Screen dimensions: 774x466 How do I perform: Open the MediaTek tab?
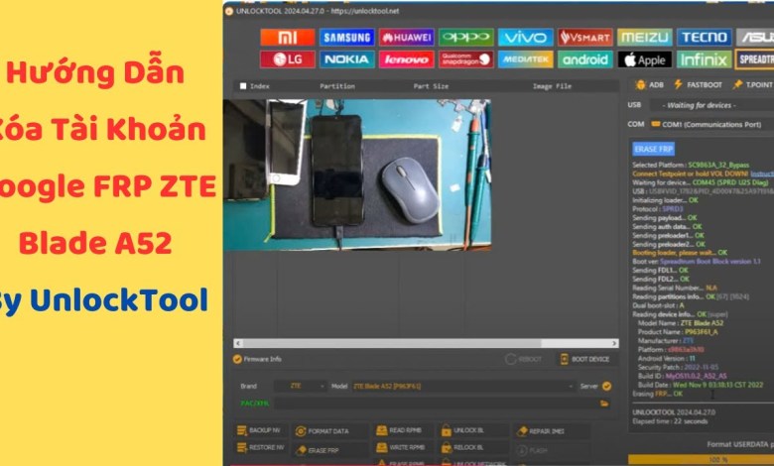pyautogui.click(x=525, y=59)
